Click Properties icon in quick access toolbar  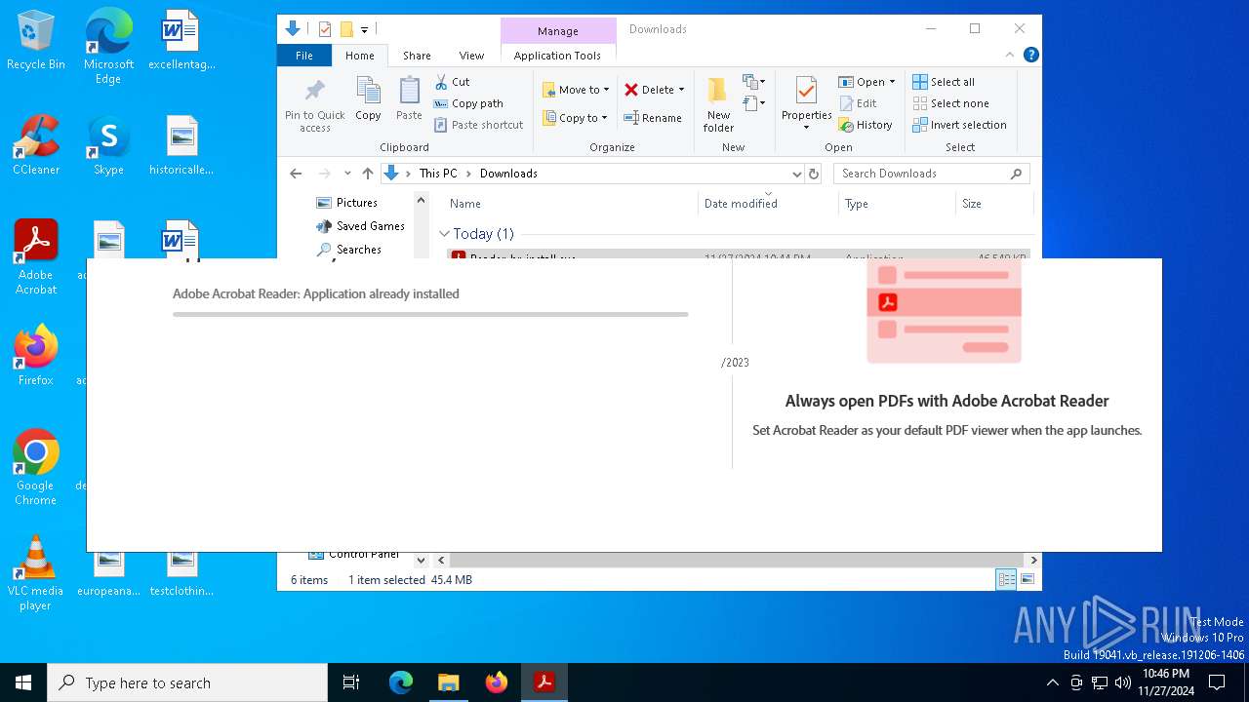(x=325, y=29)
